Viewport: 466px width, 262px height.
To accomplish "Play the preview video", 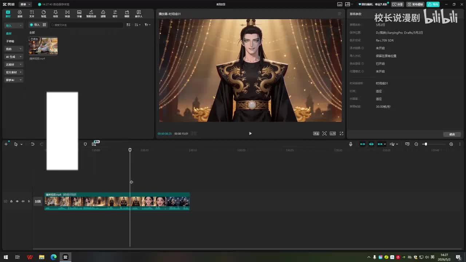I will tap(250, 134).
